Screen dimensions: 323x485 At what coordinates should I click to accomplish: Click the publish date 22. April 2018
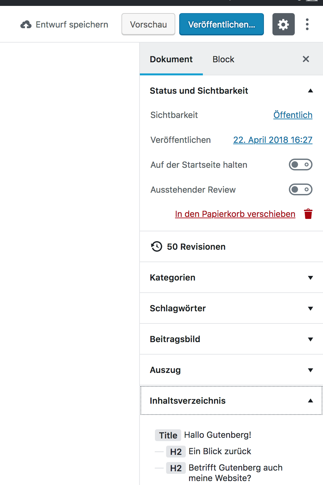pos(272,140)
